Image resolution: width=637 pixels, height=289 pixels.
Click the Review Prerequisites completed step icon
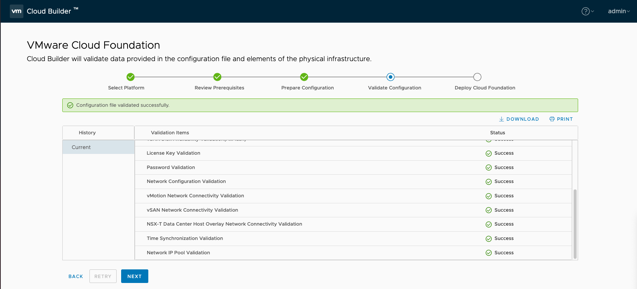217,77
